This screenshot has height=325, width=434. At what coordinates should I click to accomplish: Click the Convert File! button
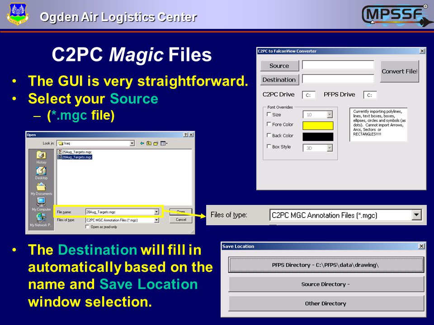[399, 71]
